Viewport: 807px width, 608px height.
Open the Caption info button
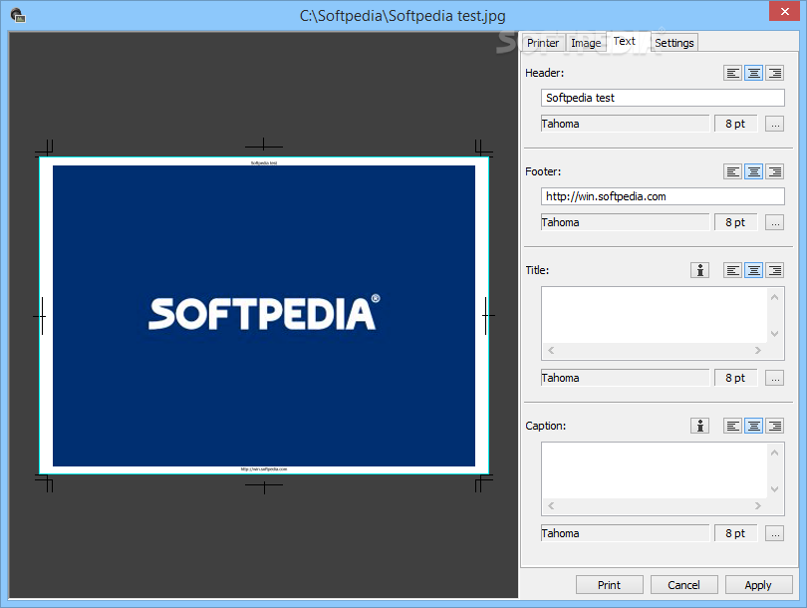pos(700,426)
